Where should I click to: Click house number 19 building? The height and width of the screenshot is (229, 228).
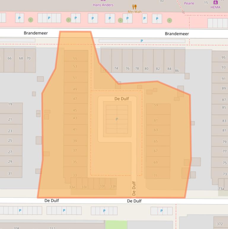[10, 104]
